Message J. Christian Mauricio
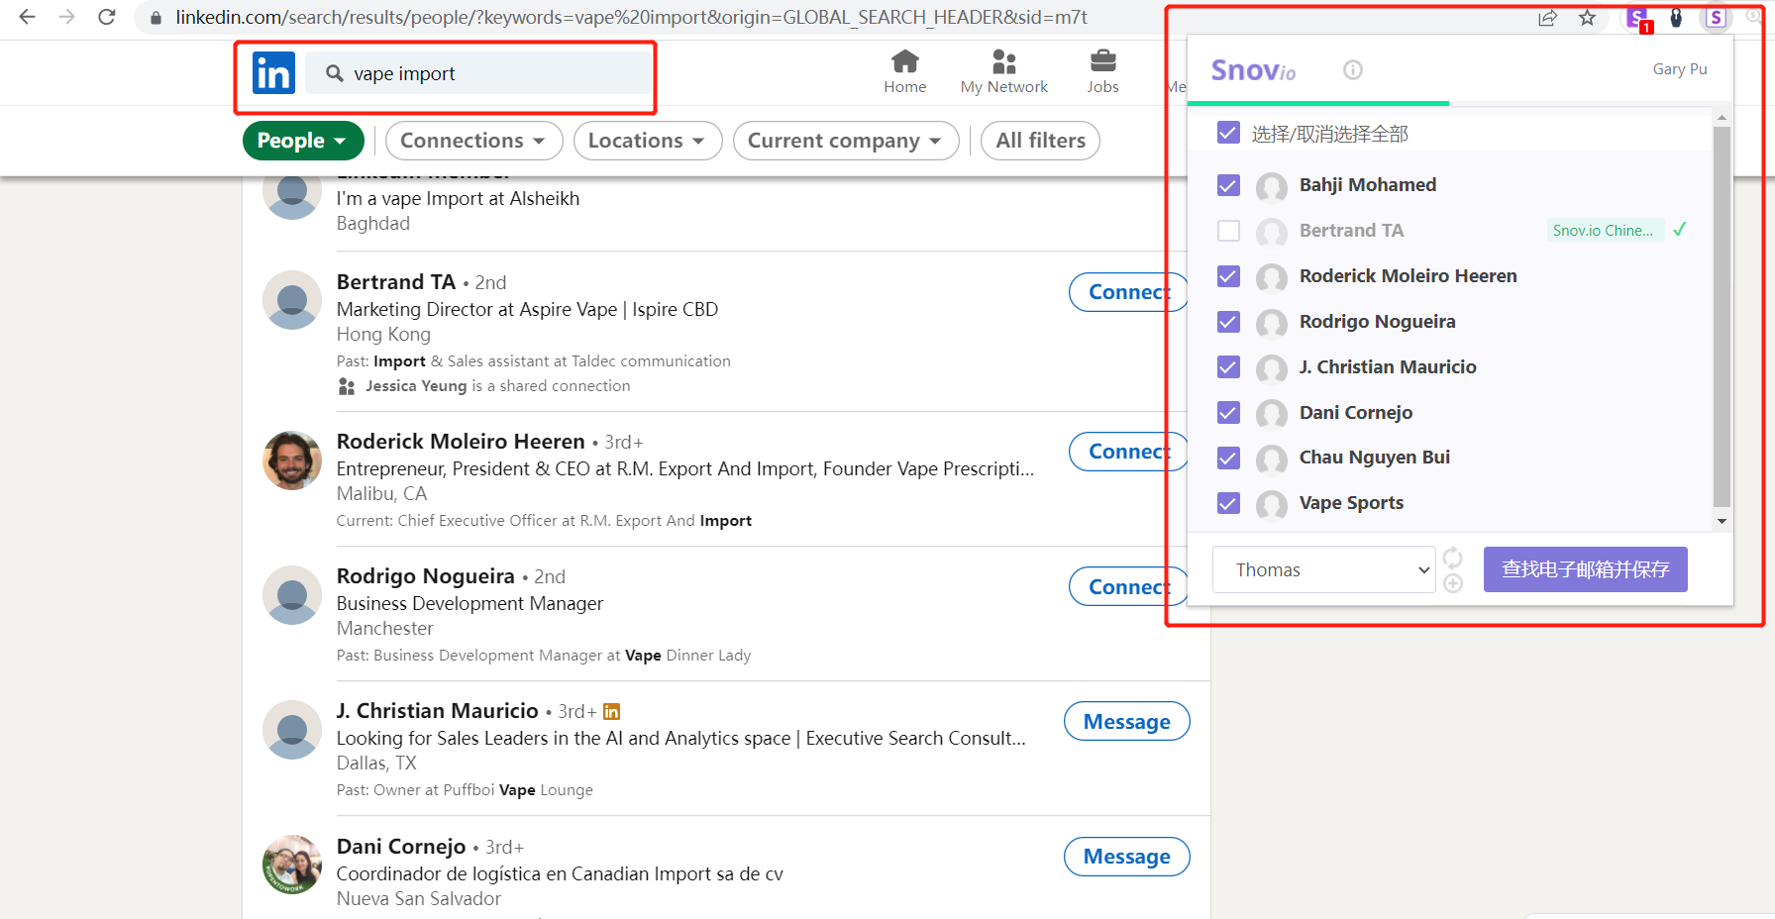 (1127, 721)
